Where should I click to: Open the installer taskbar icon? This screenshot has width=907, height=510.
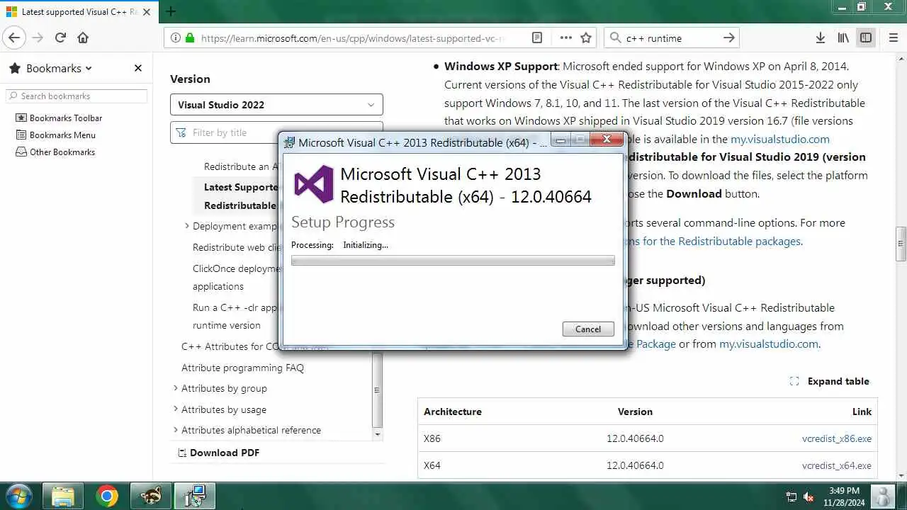(194, 497)
